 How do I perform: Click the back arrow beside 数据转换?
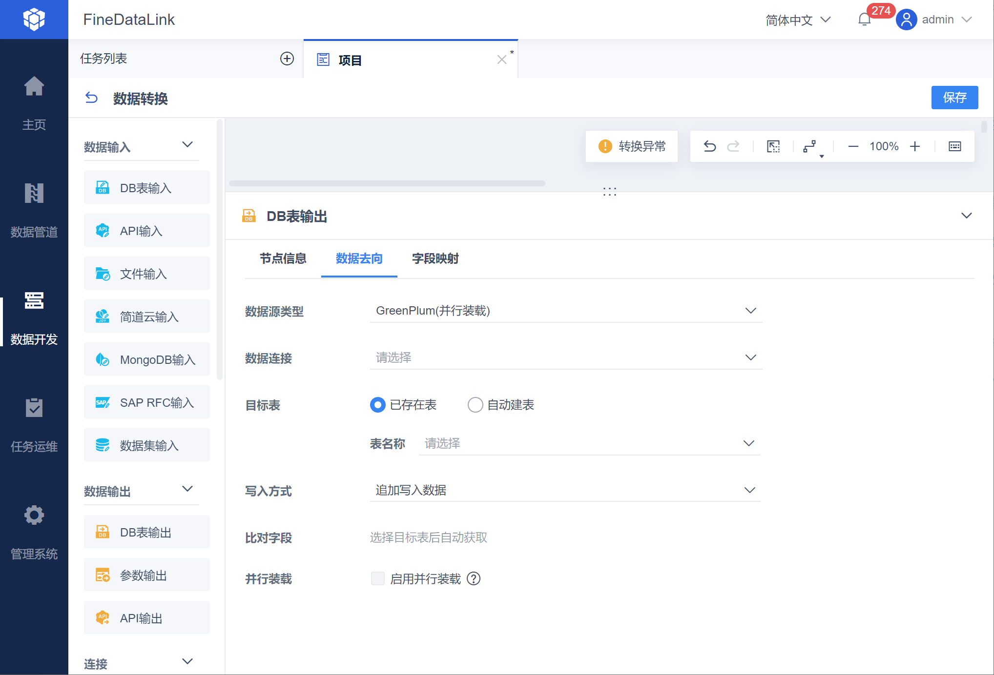[91, 98]
